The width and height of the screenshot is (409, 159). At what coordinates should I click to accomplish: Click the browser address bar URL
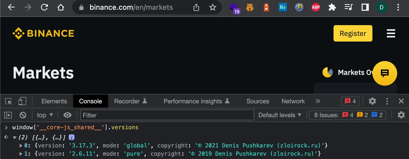point(131,7)
